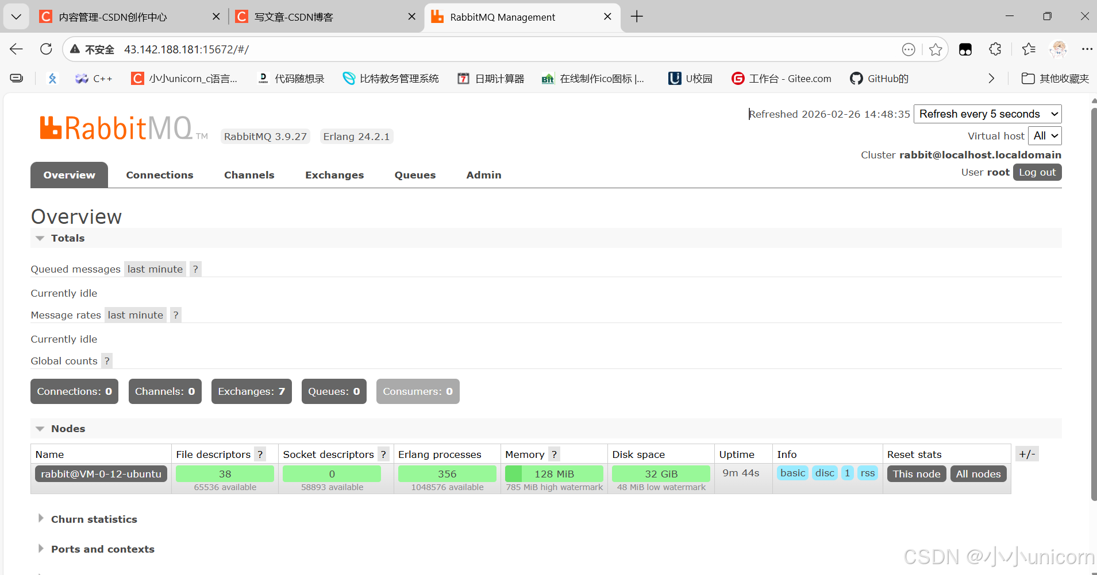Open the C++ bookmark

point(94,79)
